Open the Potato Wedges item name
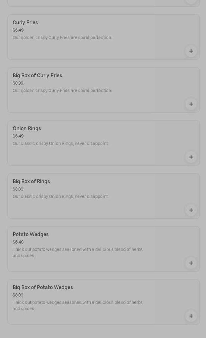 coord(30,235)
